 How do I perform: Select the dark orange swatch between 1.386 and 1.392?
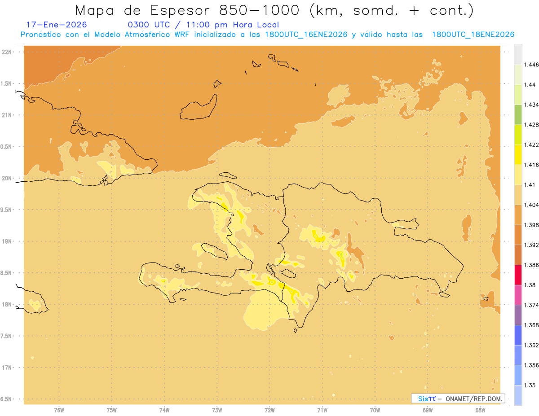(x=518, y=254)
